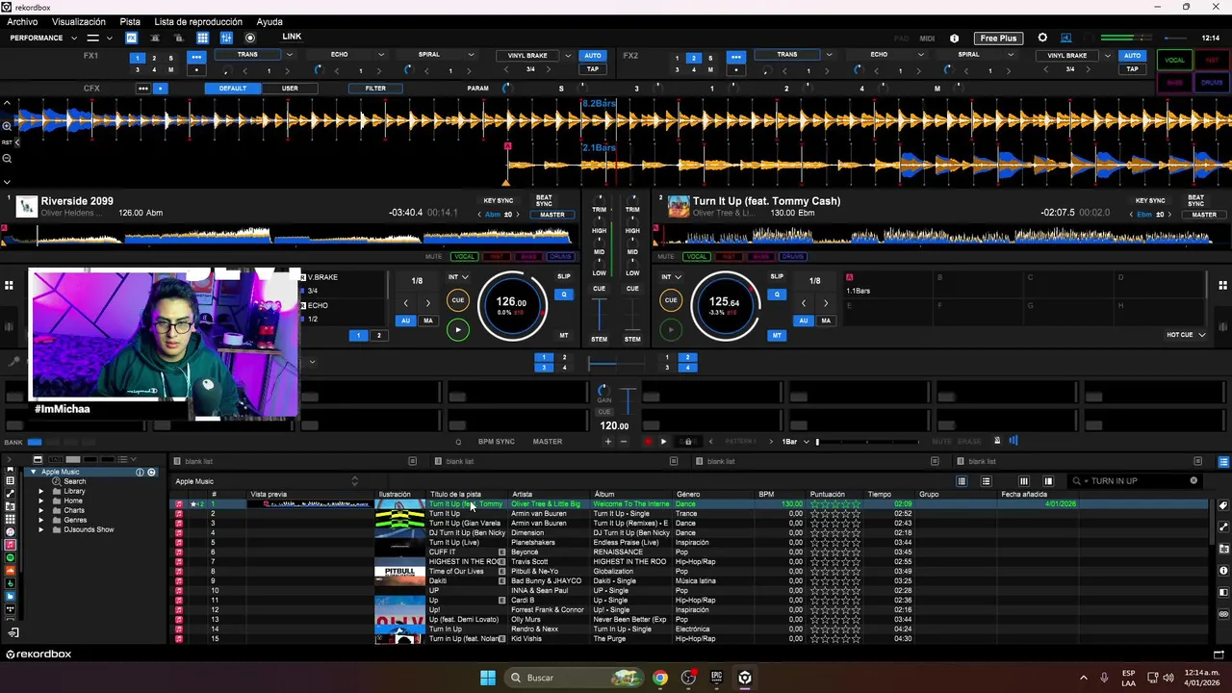The image size is (1232, 693).
Task: Open the info icon next to MIDI
Action: click(954, 38)
